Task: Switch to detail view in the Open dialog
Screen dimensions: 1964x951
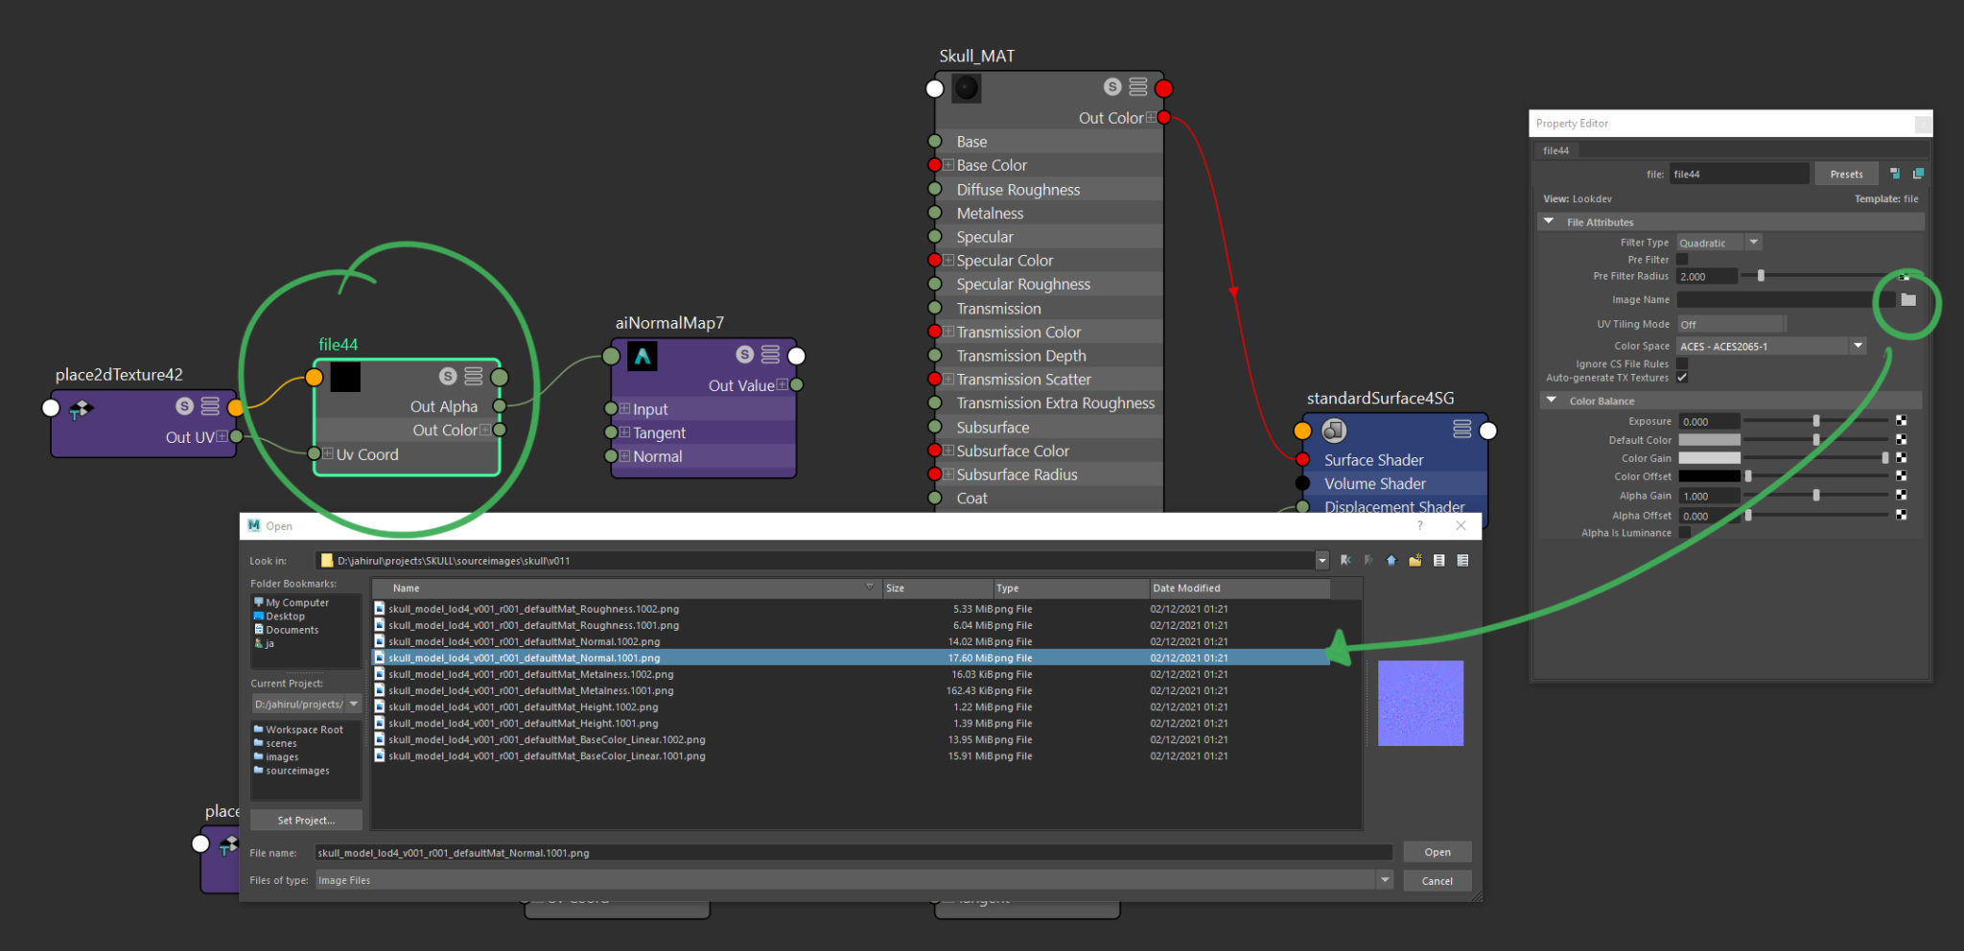Action: click(x=1463, y=560)
